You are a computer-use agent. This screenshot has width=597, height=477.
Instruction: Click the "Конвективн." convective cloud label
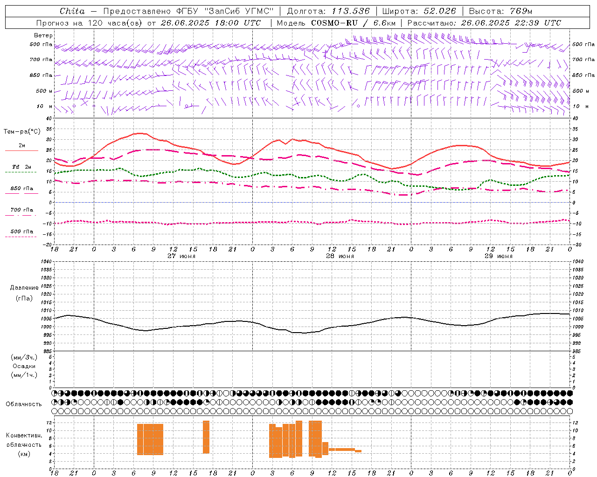click(x=24, y=436)
